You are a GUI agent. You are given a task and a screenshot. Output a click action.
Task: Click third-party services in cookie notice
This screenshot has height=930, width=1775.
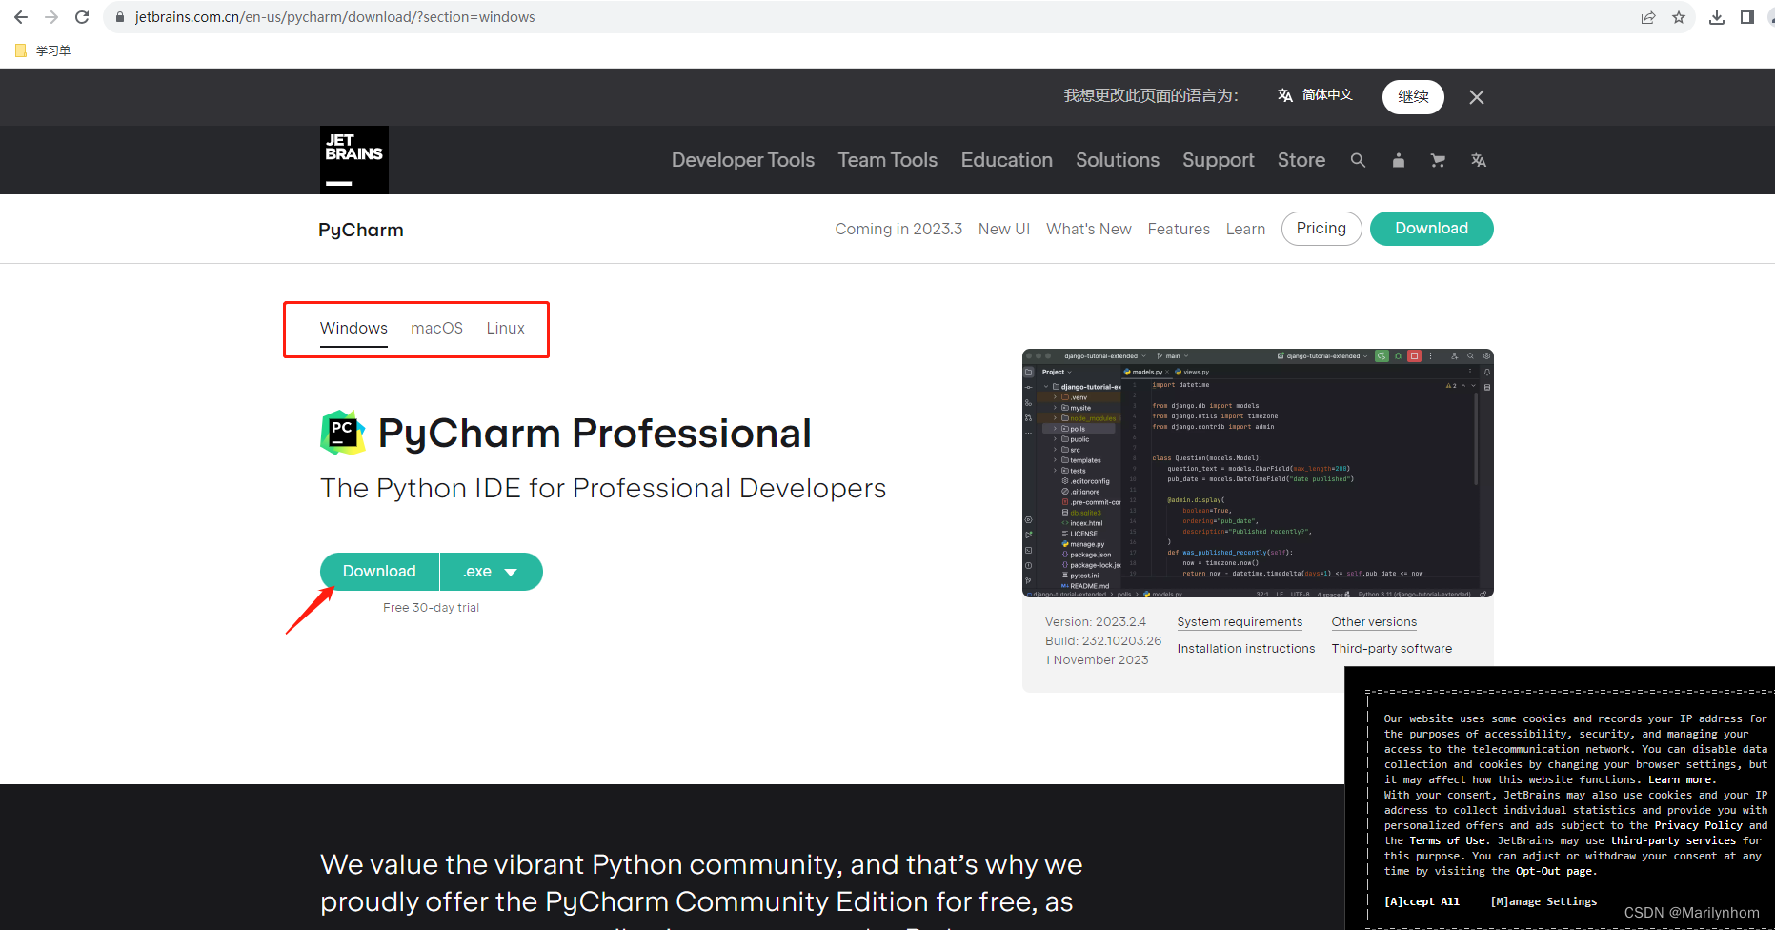coord(1673,840)
